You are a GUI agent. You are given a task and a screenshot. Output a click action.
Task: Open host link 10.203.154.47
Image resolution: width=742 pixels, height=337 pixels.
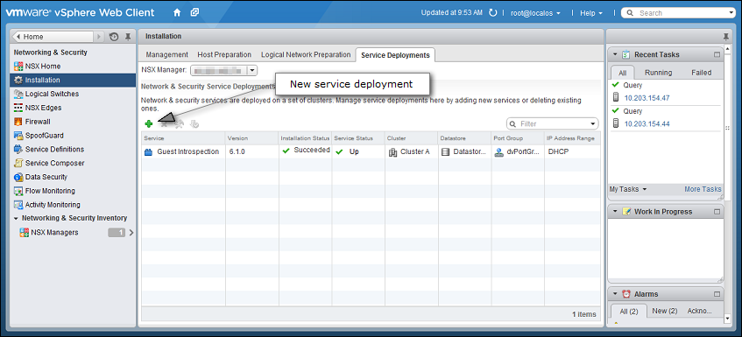click(x=647, y=98)
